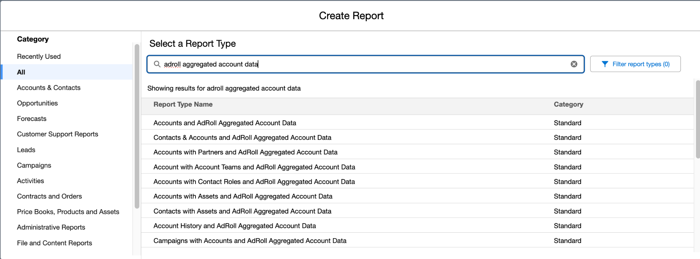The width and height of the screenshot is (700, 259).
Task: Open the Activities category
Action: click(31, 181)
